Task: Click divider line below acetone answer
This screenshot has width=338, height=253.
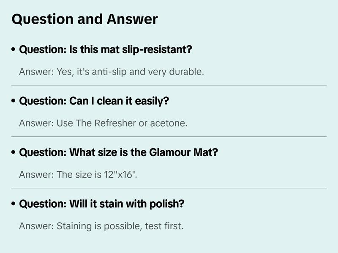Action: pos(169,137)
